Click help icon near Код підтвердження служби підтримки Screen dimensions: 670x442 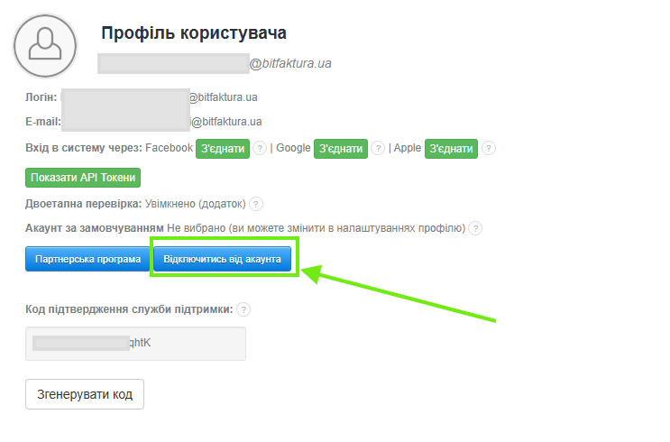(243, 310)
